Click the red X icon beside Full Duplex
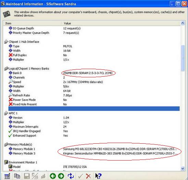 [11, 55]
